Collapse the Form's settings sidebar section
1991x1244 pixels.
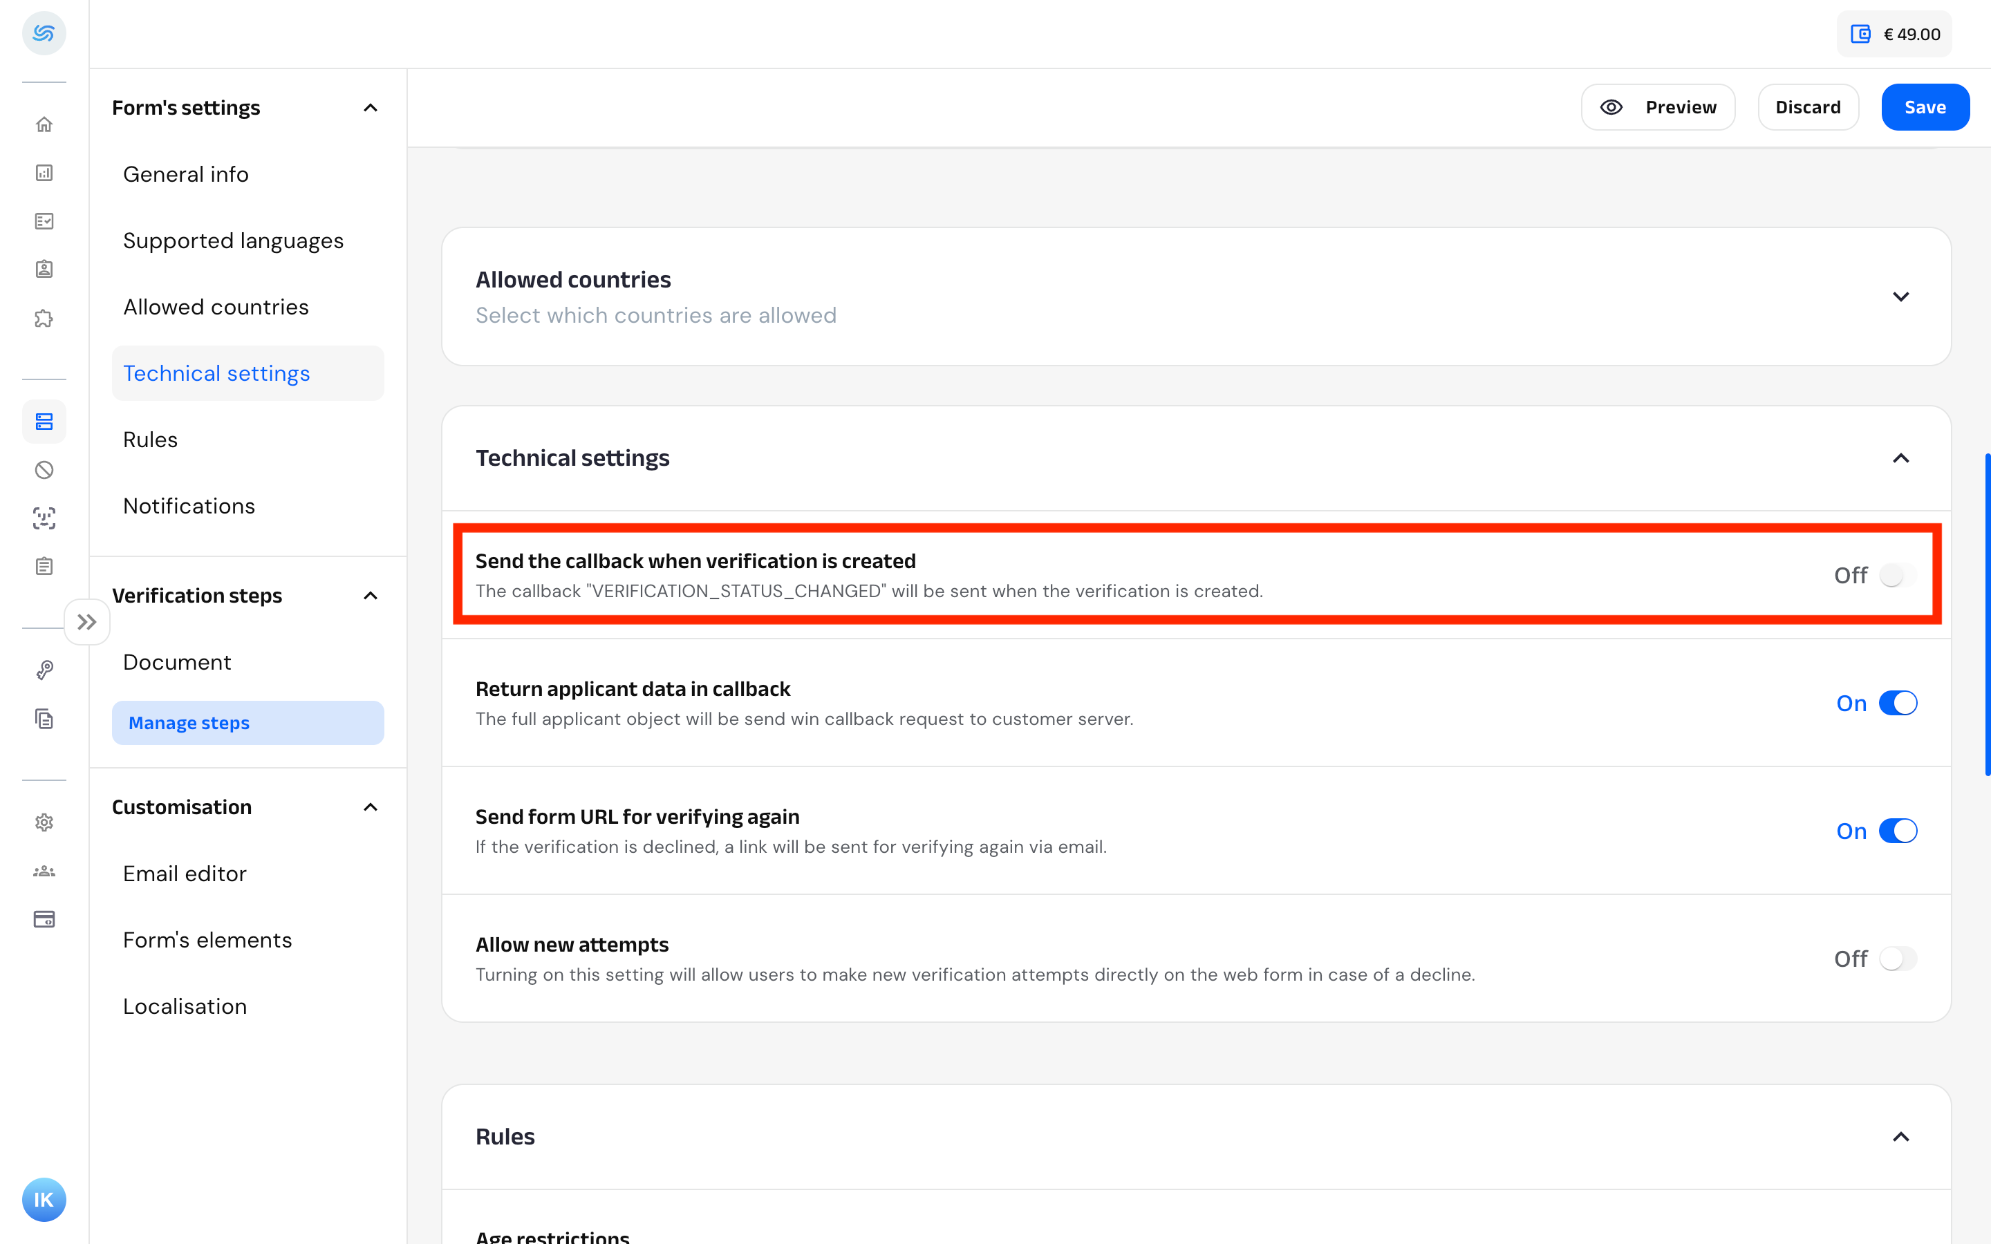(371, 108)
